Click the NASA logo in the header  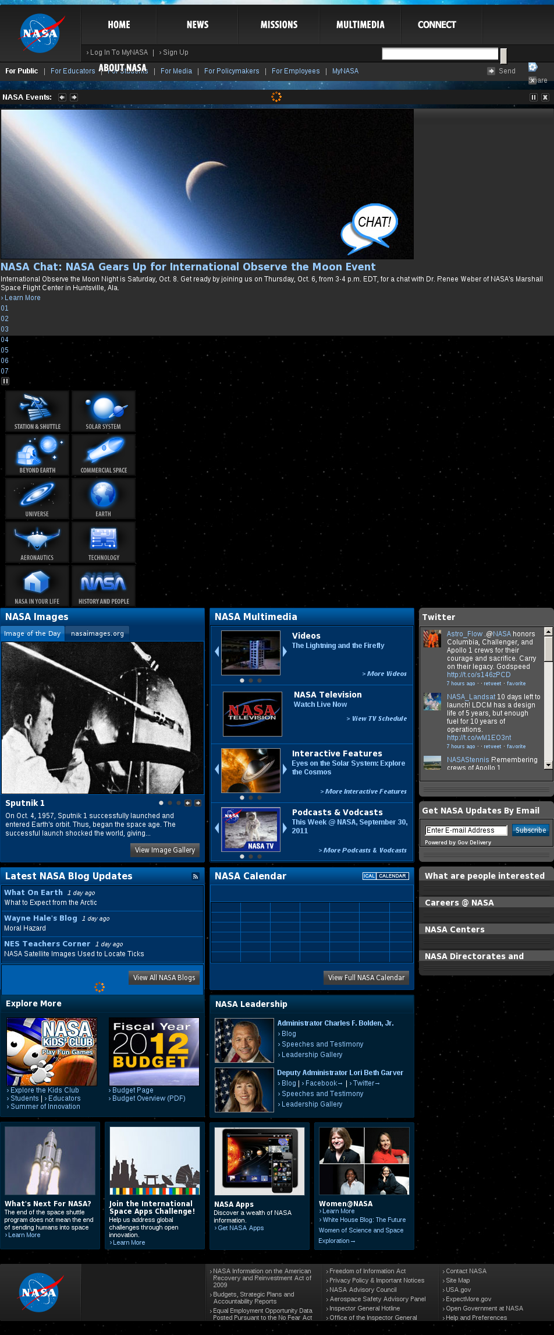(x=41, y=33)
